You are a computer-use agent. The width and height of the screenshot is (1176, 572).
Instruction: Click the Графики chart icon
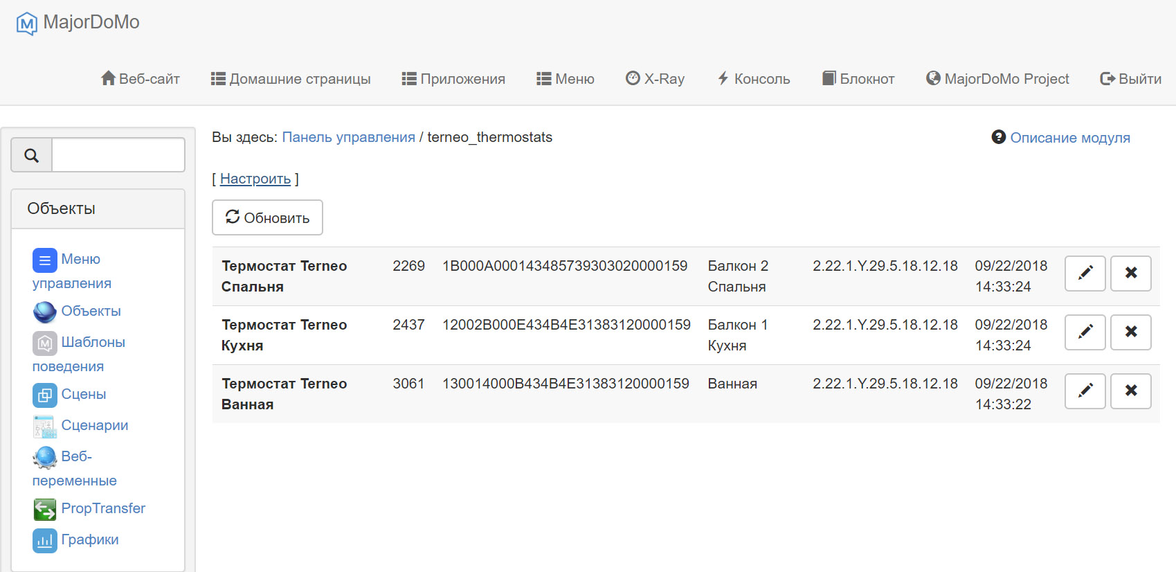click(x=44, y=541)
